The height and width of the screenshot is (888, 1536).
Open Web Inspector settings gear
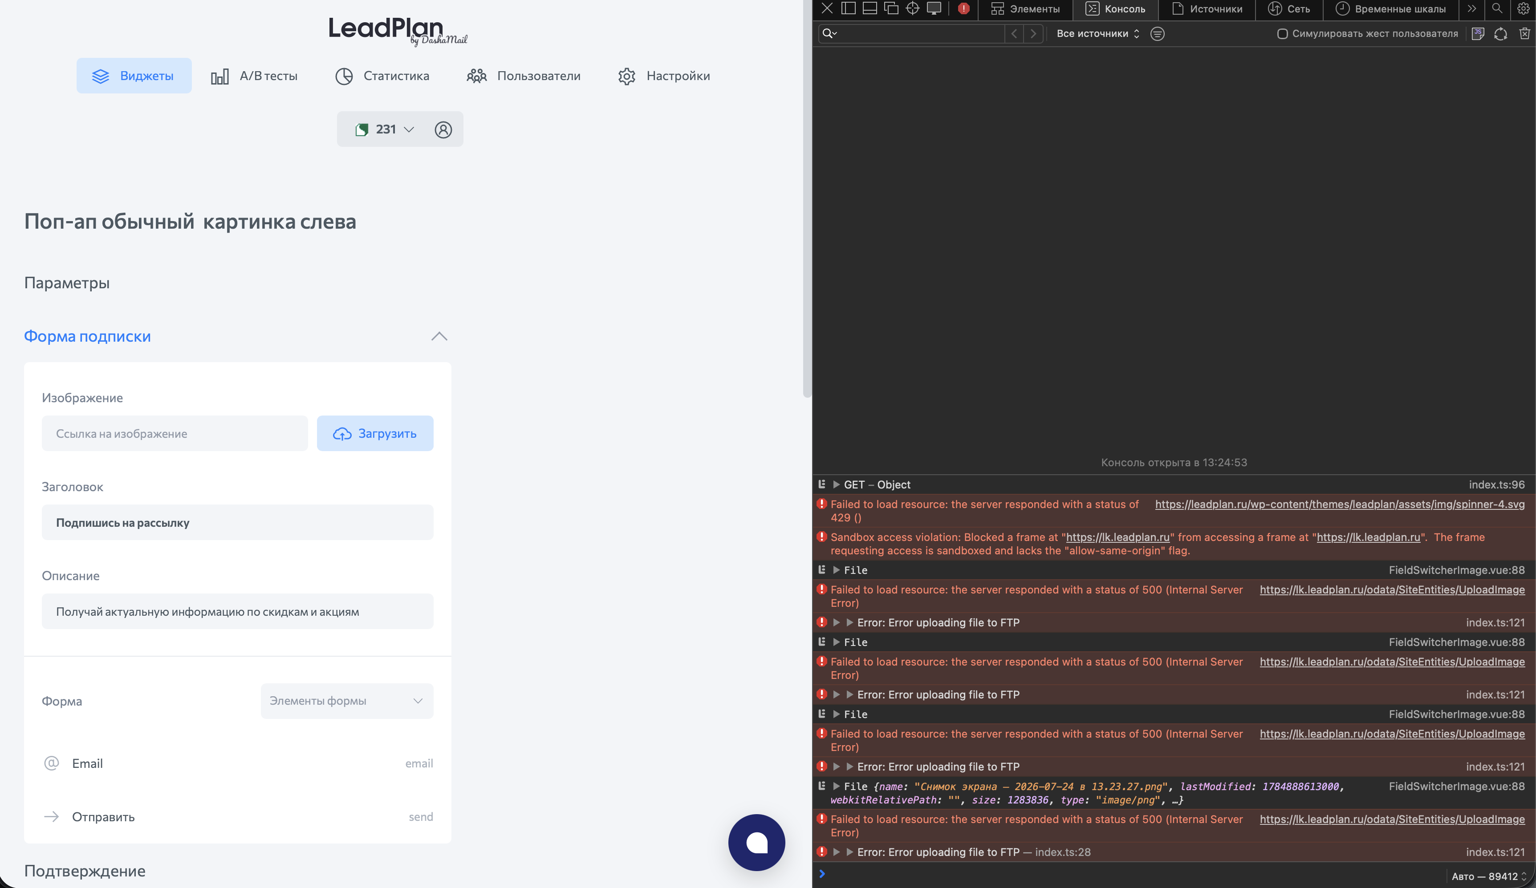1523,8
